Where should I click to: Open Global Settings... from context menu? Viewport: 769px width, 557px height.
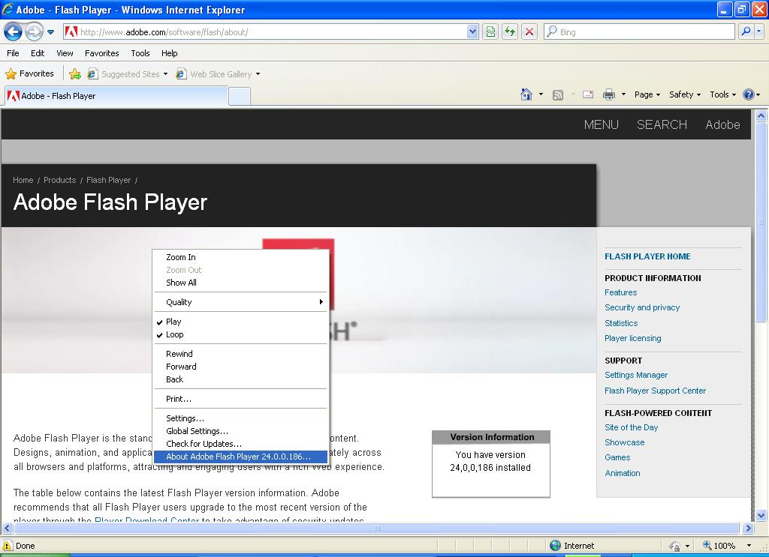point(240,431)
